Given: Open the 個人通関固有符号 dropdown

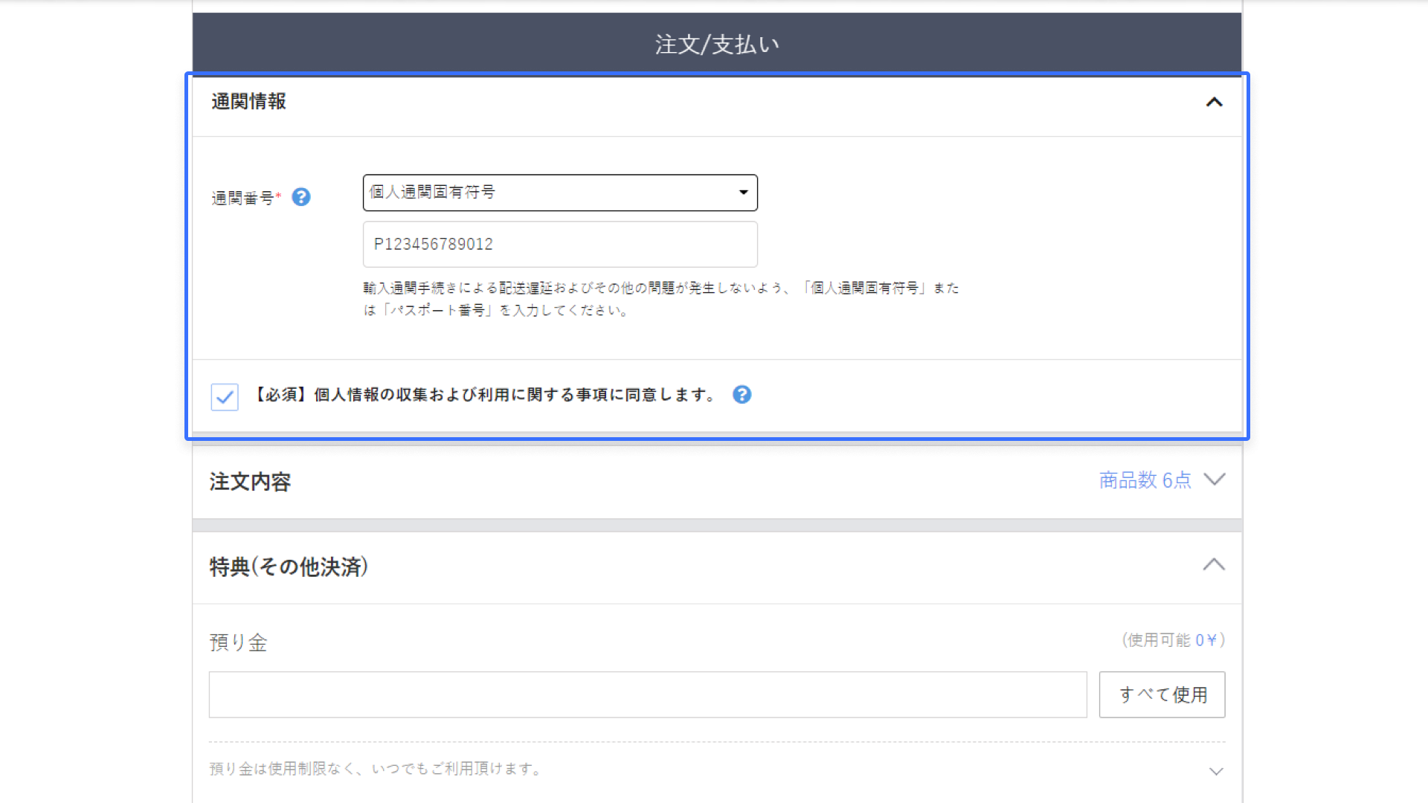Looking at the screenshot, I should point(560,193).
